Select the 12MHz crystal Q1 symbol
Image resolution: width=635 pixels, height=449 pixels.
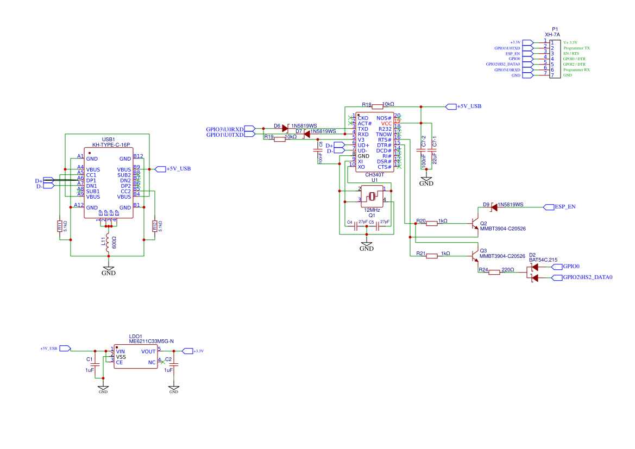[x=372, y=197]
